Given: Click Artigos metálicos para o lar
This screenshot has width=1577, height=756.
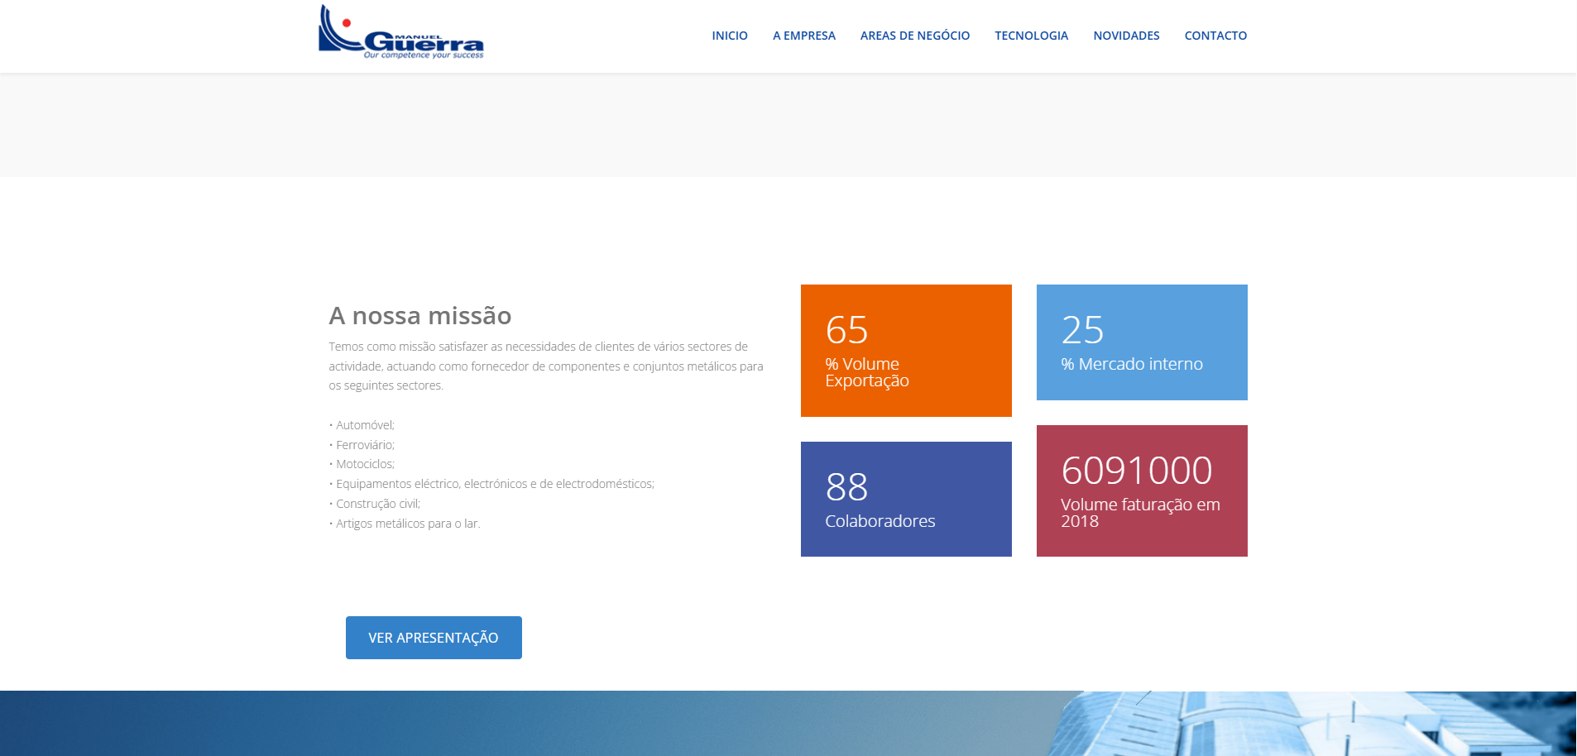Looking at the screenshot, I should tap(407, 524).
